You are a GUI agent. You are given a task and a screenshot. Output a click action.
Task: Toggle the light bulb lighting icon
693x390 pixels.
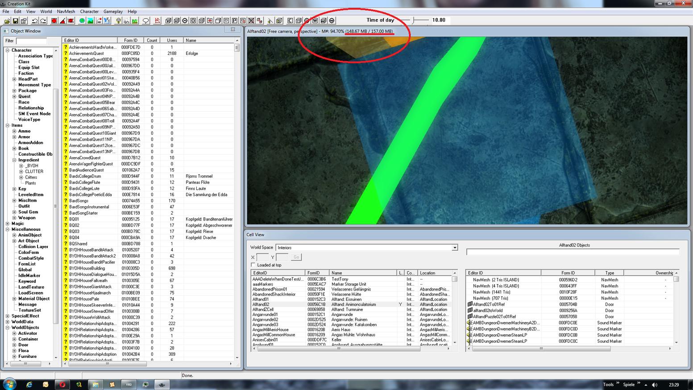point(118,21)
